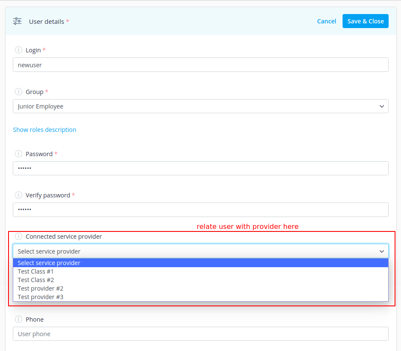Open the Group dropdown showing Junior Employee
401x351 pixels.
(200, 106)
